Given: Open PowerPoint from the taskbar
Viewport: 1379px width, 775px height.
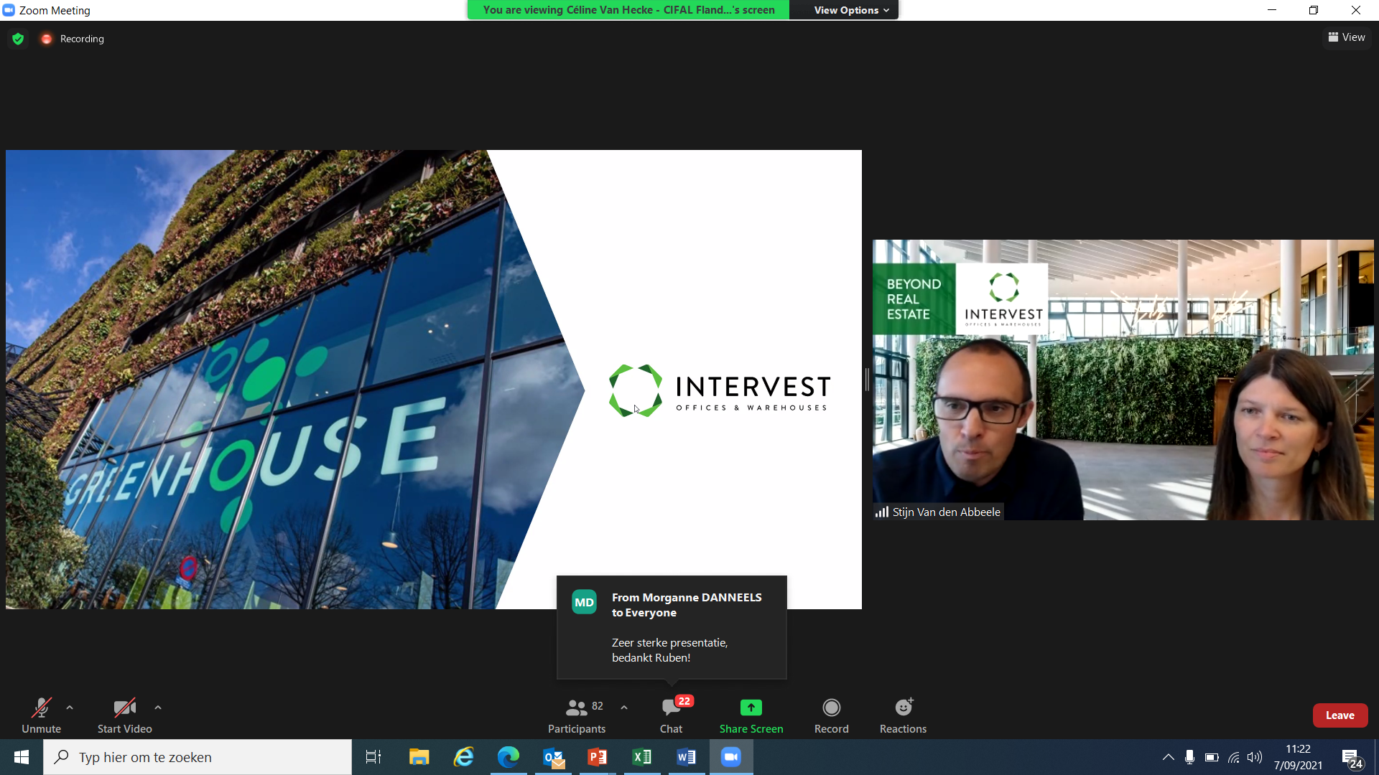Looking at the screenshot, I should coord(598,757).
